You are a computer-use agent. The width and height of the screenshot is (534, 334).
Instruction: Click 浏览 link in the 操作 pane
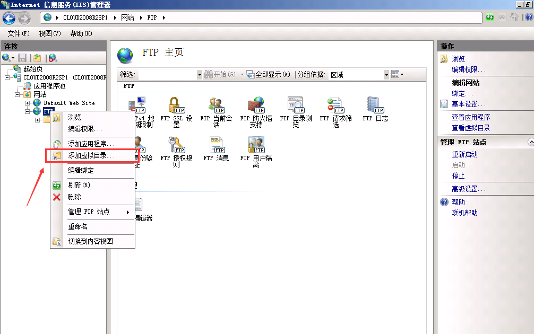tap(458, 59)
